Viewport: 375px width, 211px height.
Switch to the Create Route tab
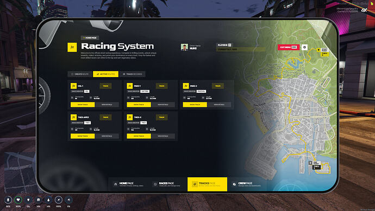[x=80, y=74]
